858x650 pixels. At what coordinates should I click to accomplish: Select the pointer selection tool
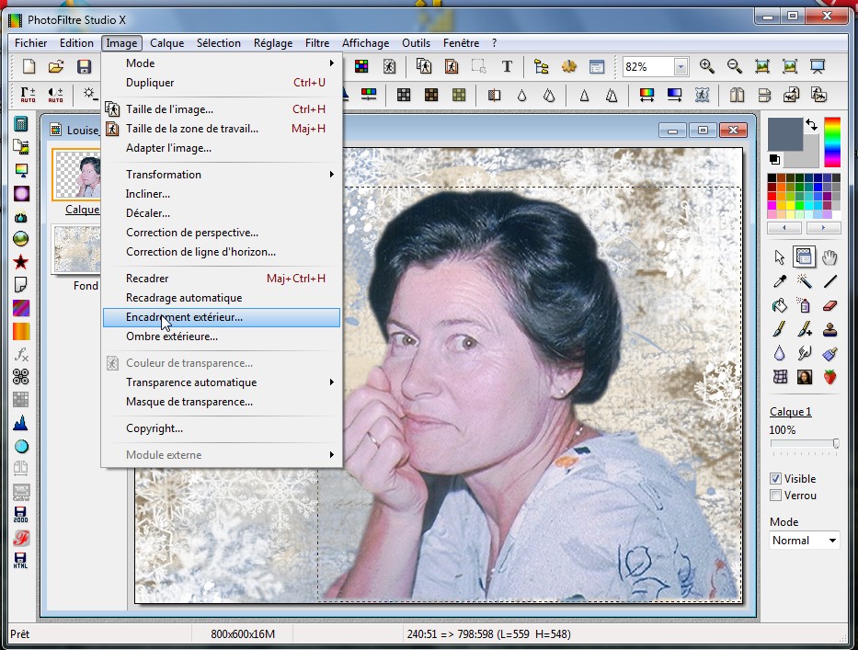(x=779, y=257)
